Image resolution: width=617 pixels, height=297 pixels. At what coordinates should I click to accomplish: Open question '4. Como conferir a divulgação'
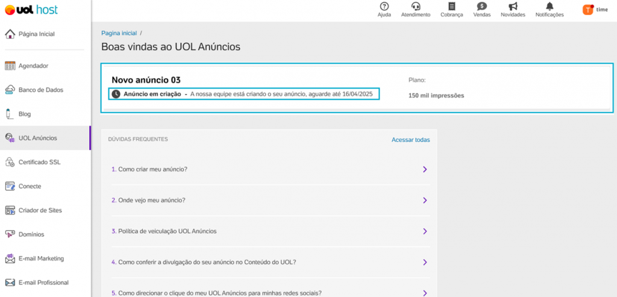coord(204,262)
